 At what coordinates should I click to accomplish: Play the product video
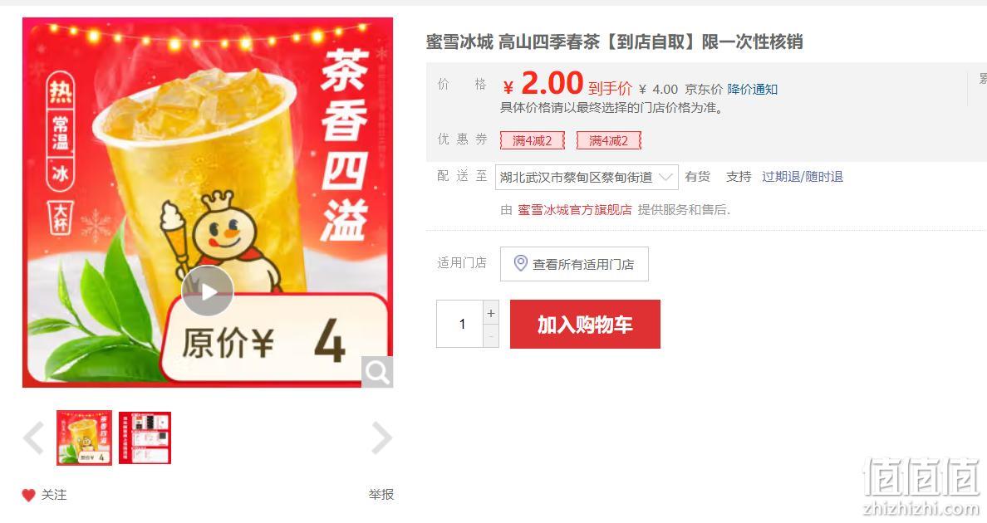click(x=207, y=291)
